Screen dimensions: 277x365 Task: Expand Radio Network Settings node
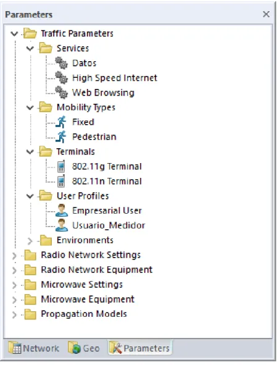[x=14, y=256]
